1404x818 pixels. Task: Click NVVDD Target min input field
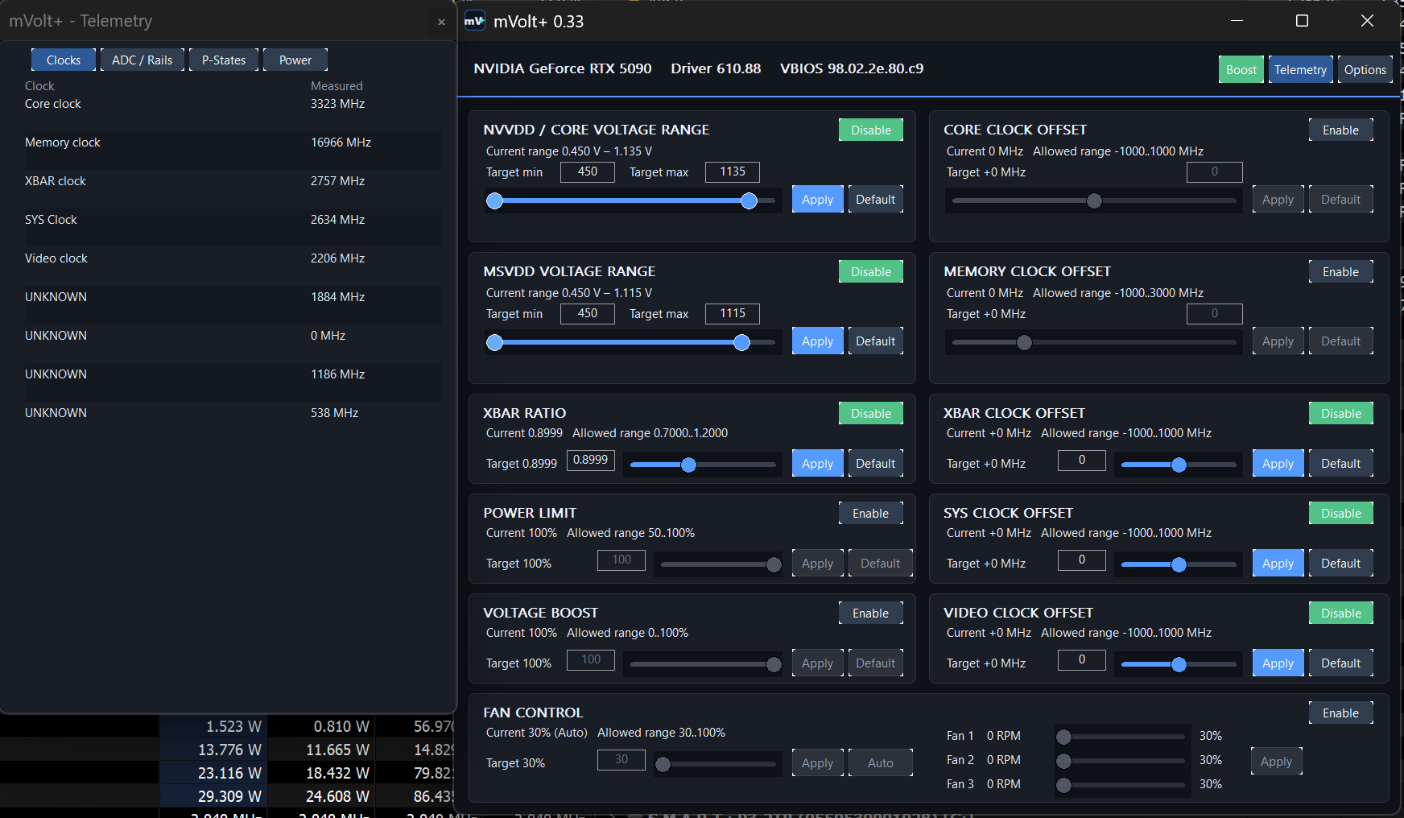pyautogui.click(x=588, y=171)
